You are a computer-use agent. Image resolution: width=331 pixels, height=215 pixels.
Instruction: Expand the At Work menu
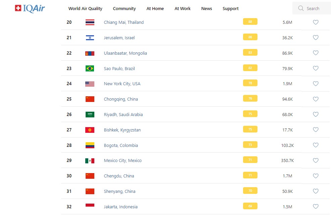[183, 9]
